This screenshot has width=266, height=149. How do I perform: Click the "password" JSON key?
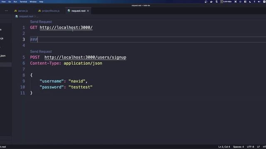[x=52, y=87]
